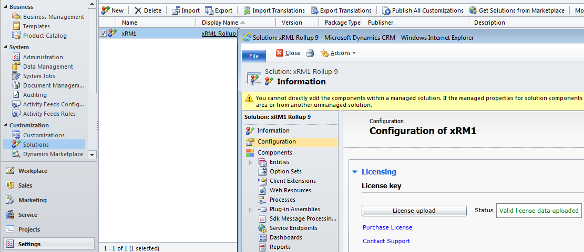This screenshot has width=584, height=252.
Task: Expand the Plug-in Assemblies tree node
Action: [251, 210]
